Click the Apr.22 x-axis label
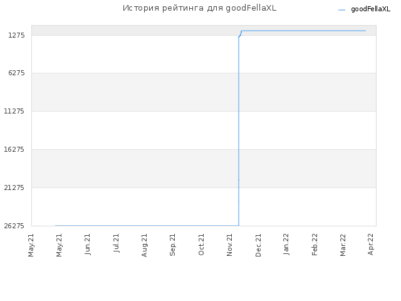The height and width of the screenshot is (301, 401). (x=370, y=244)
